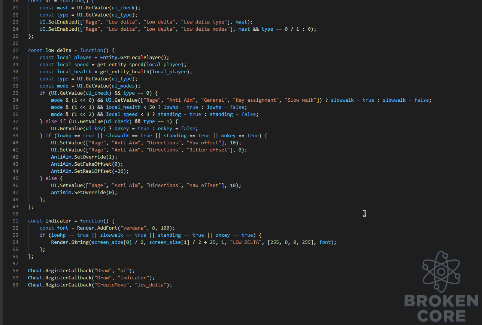Click the mast constant declaration name
Image resolution: width=482 pixels, height=325 pixels.
tap(63, 8)
